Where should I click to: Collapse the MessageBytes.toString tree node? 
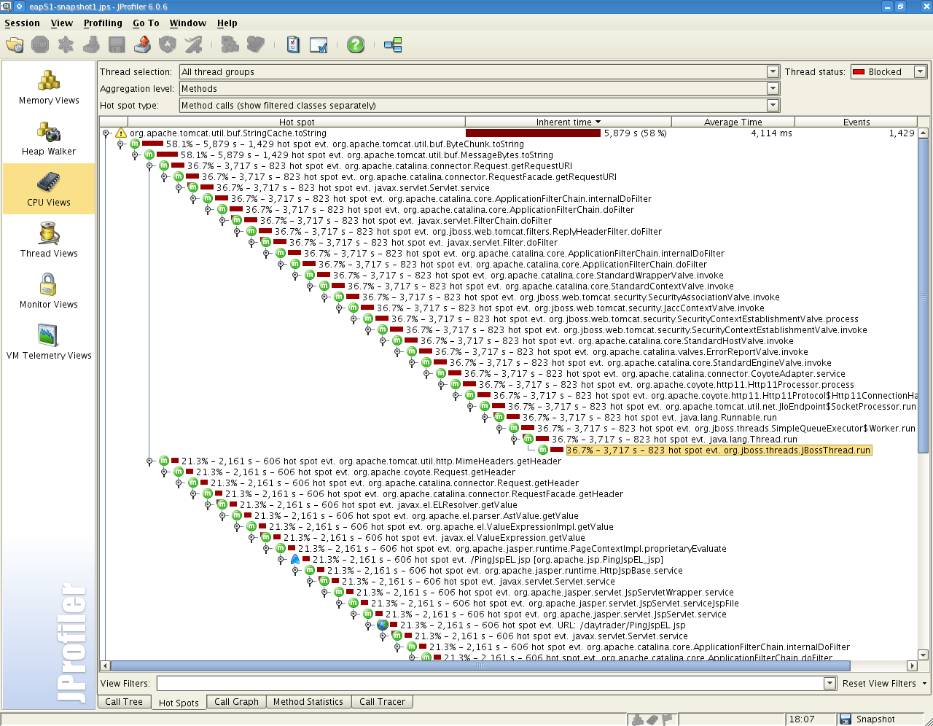coord(136,155)
